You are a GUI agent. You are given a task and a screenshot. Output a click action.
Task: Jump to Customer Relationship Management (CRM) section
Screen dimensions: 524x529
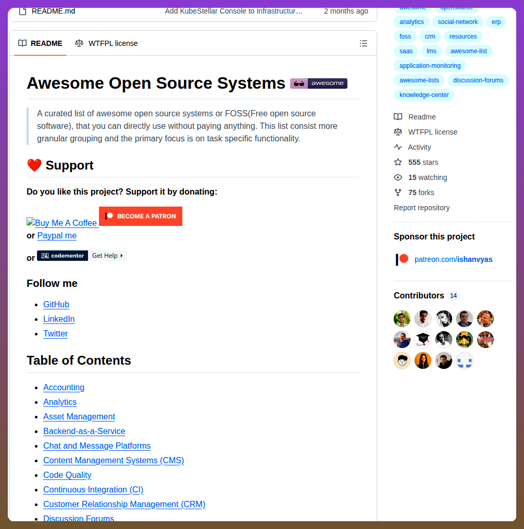click(124, 504)
